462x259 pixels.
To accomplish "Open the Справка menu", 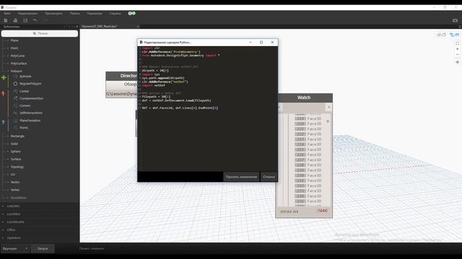I will (115, 14).
